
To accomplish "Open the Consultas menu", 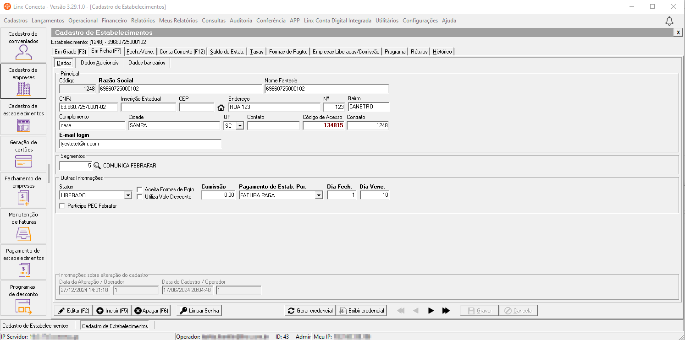I will click(214, 21).
